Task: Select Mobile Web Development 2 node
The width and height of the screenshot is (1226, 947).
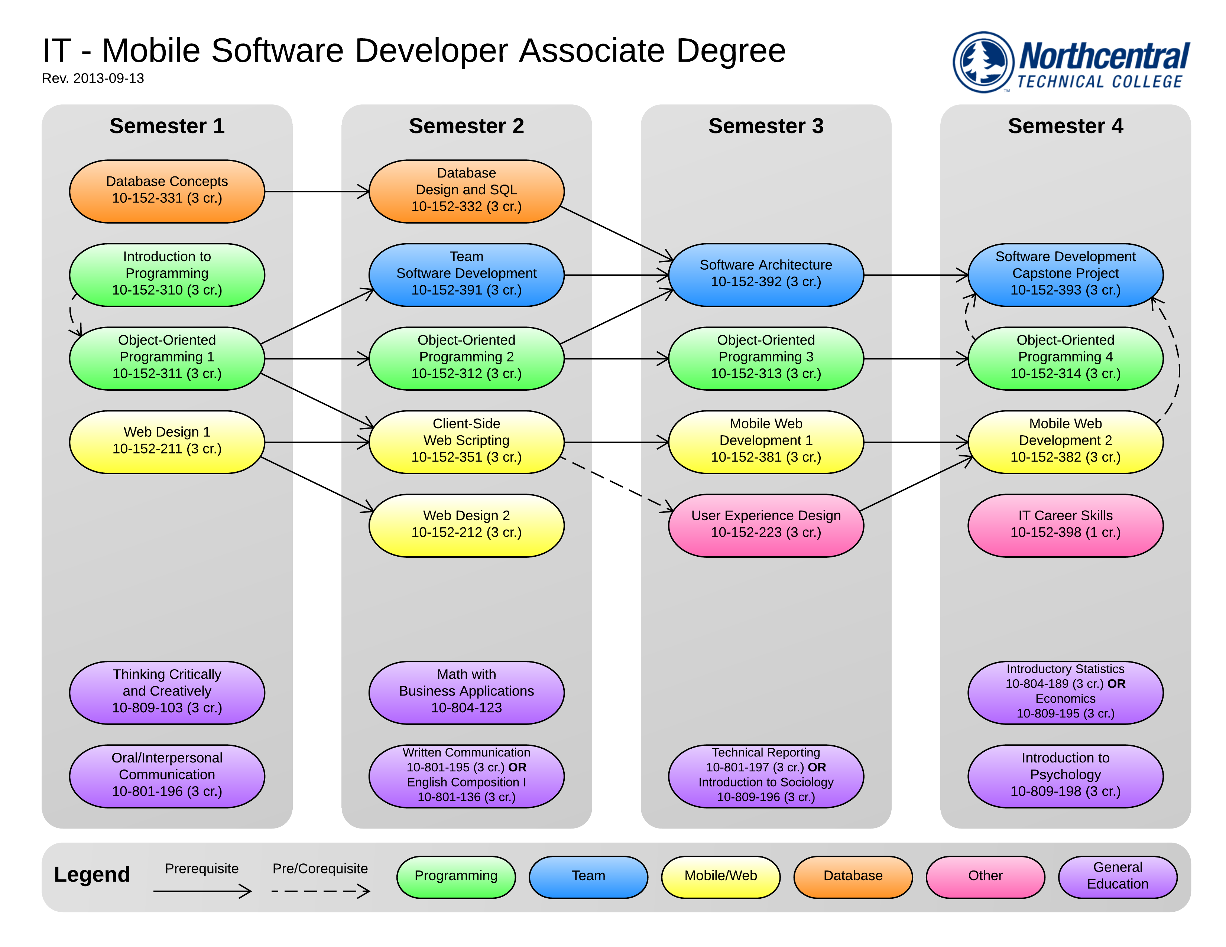Action: (1065, 442)
